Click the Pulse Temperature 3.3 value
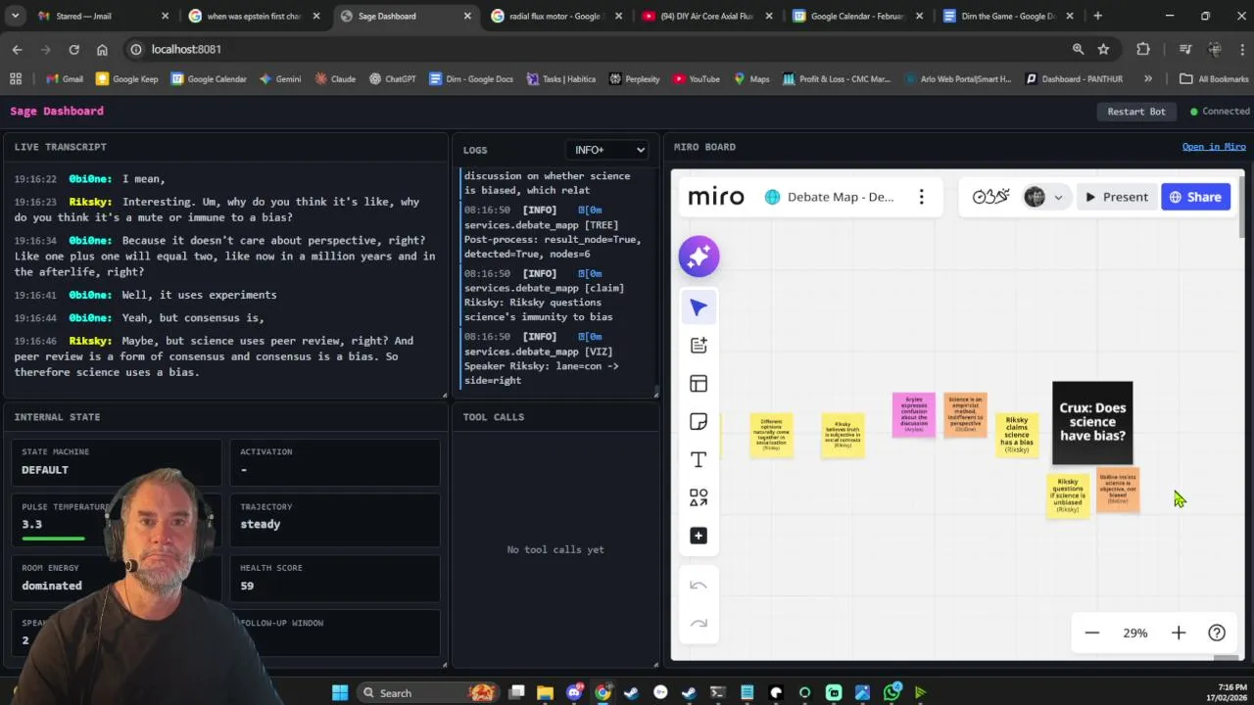The height and width of the screenshot is (705, 1254). (31, 524)
